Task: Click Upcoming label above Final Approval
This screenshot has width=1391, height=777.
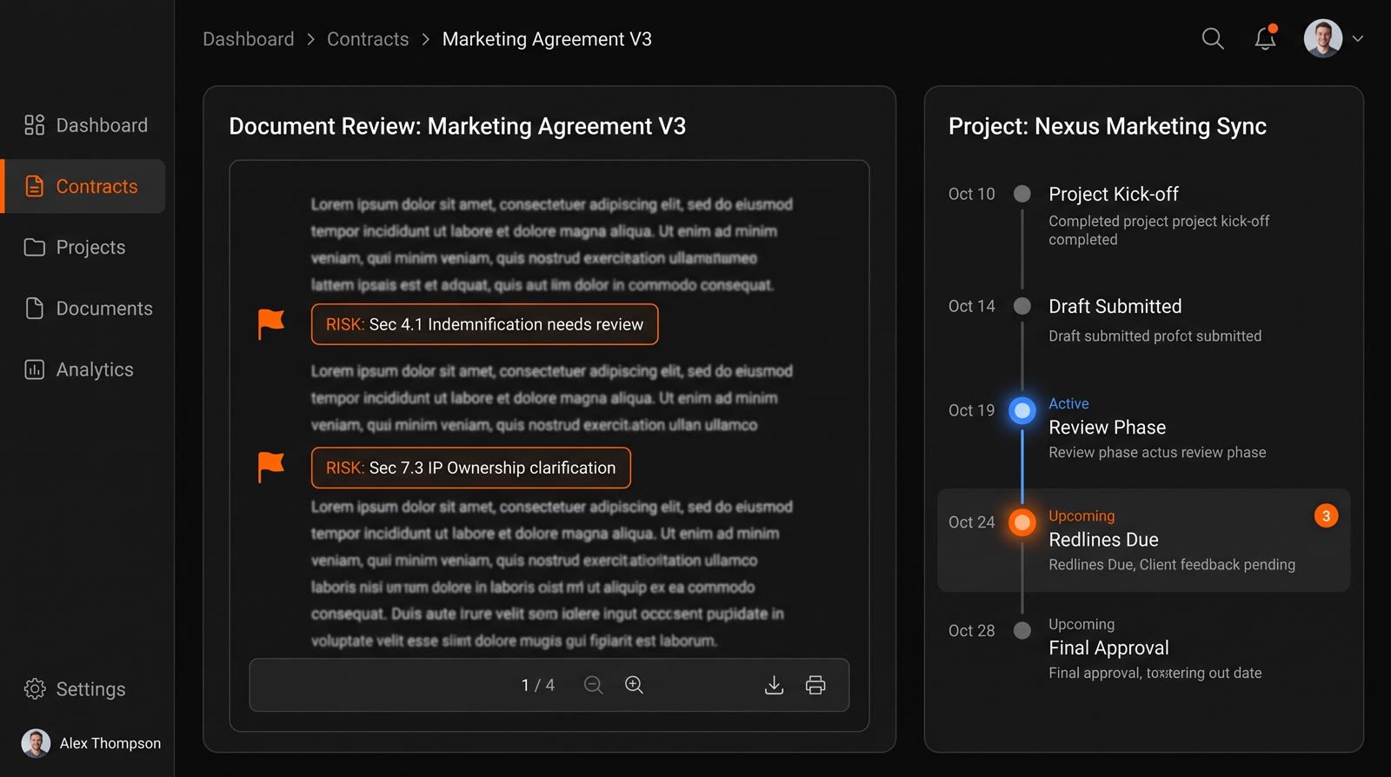Action: (x=1082, y=624)
